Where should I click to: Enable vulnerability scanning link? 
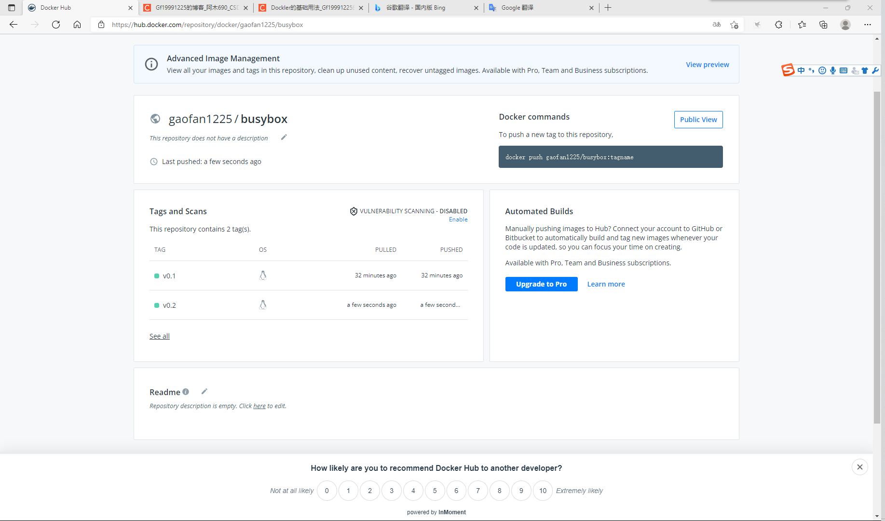tap(458, 219)
